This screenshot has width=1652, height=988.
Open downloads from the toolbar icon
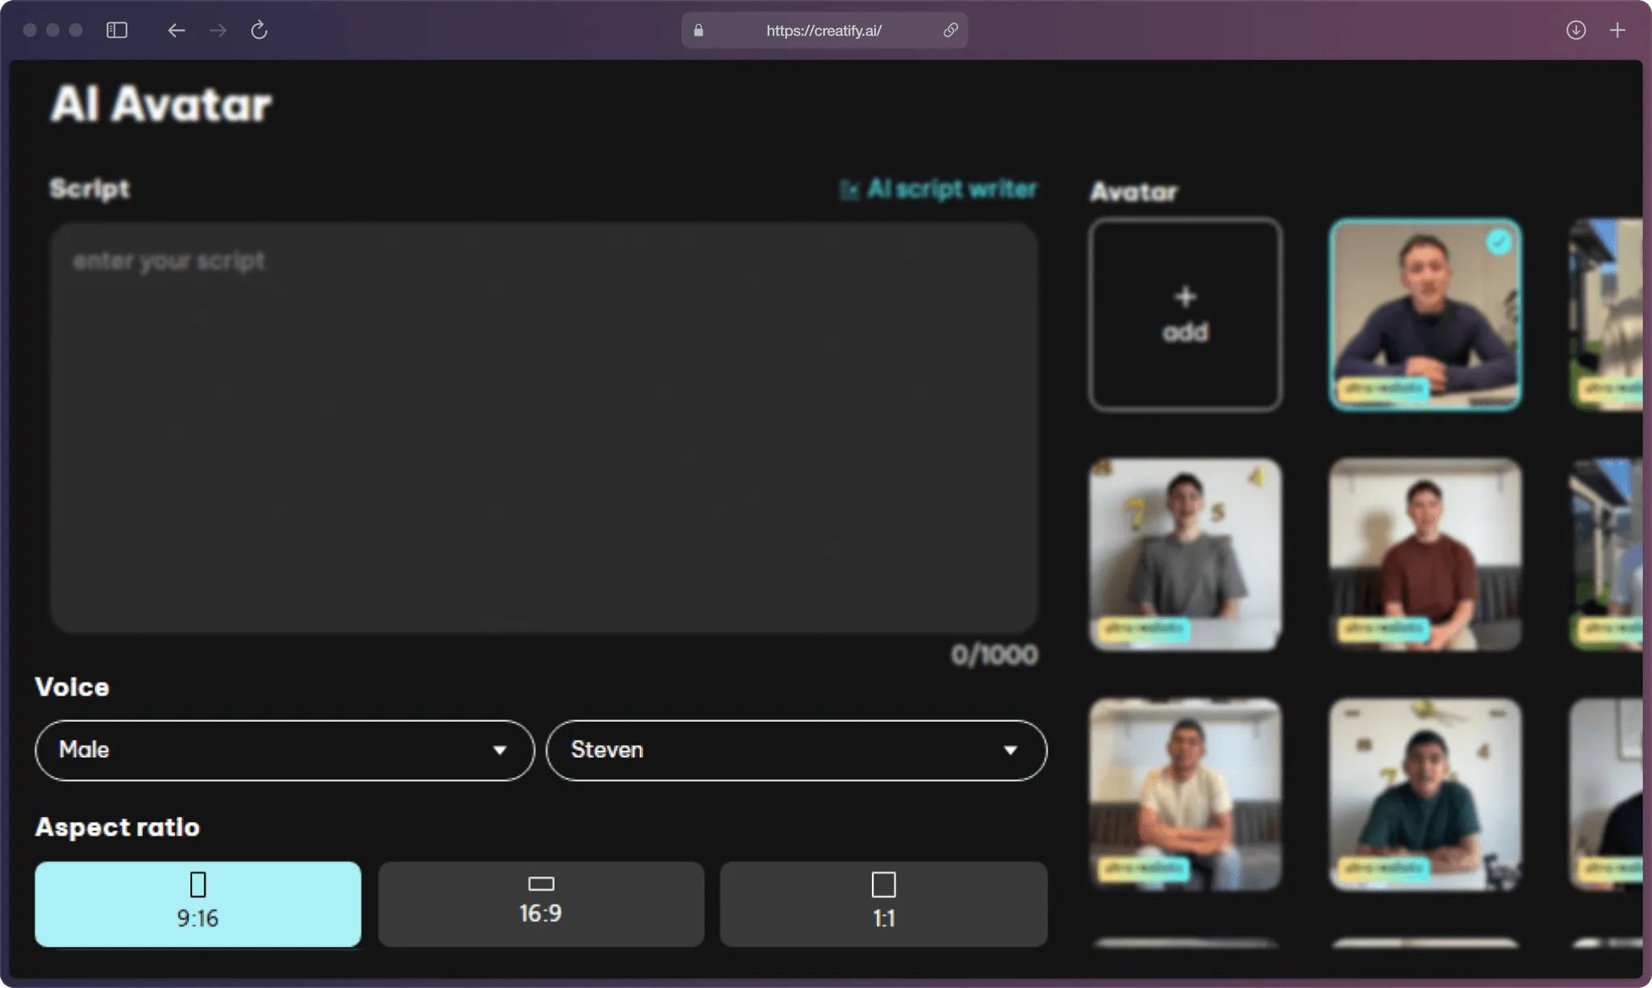tap(1575, 31)
